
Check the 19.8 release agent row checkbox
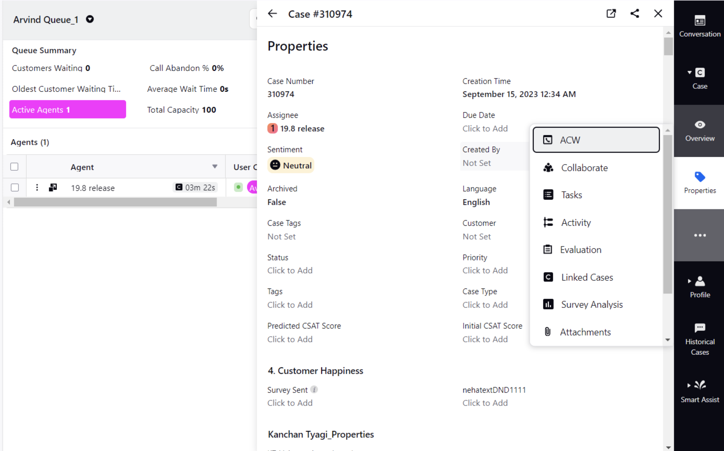[x=15, y=188]
